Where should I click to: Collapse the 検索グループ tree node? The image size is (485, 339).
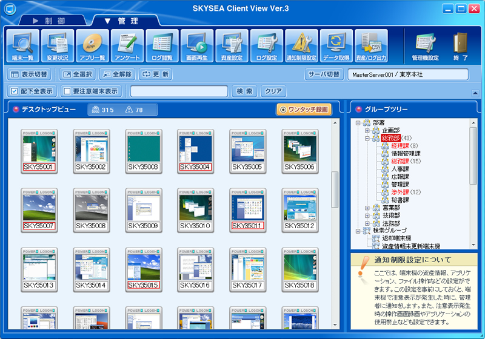(358, 231)
